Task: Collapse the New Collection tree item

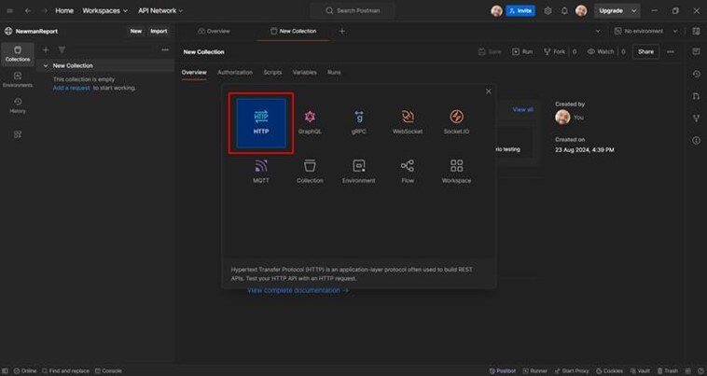Action: tap(47, 66)
